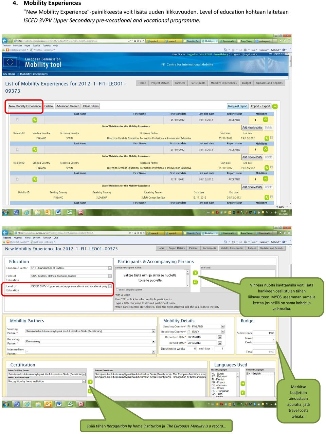Image resolution: width=326 pixels, height=434 pixels.
Task: Open Outlook on the List page's taskbar
Action: pyautogui.click(x=48, y=212)
